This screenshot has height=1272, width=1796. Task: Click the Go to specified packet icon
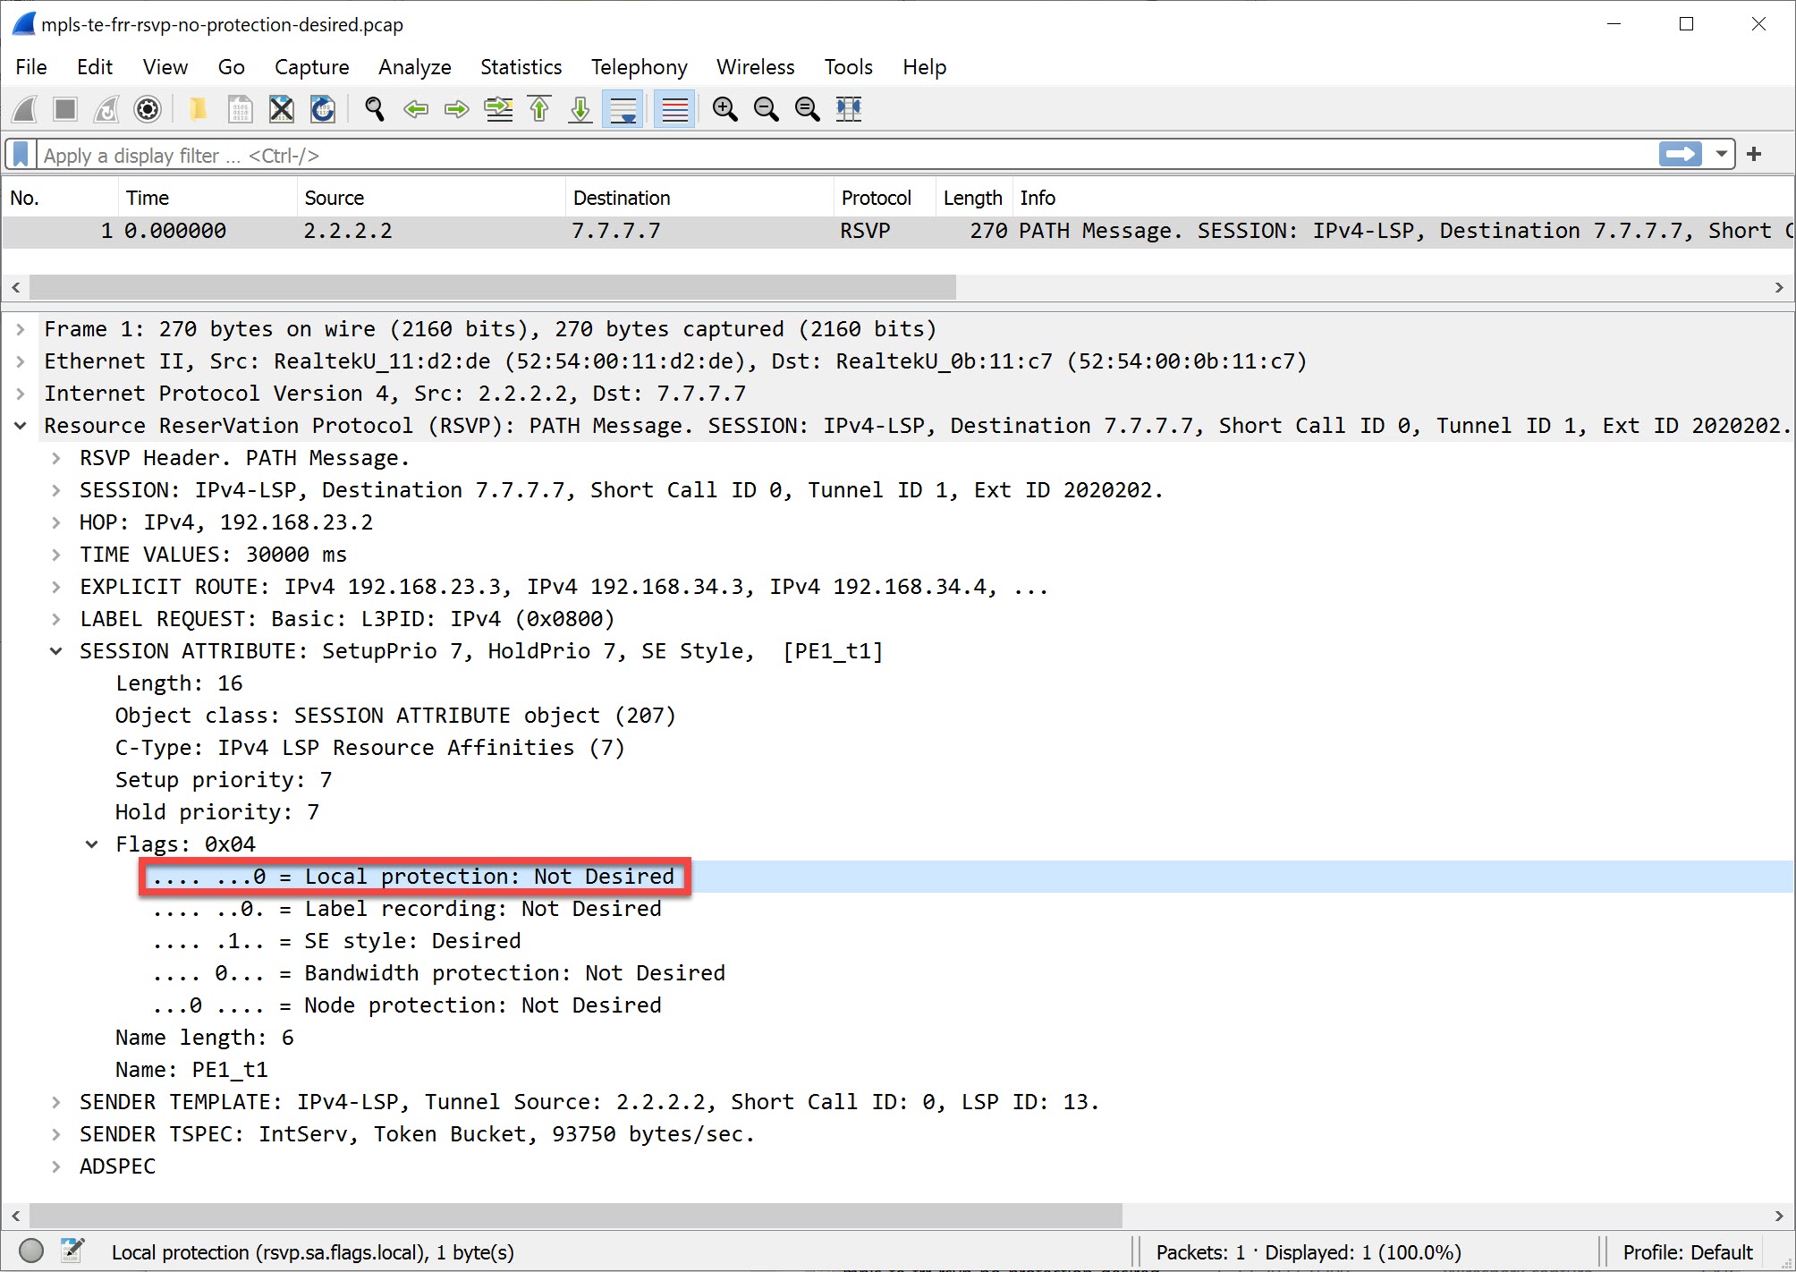[498, 109]
